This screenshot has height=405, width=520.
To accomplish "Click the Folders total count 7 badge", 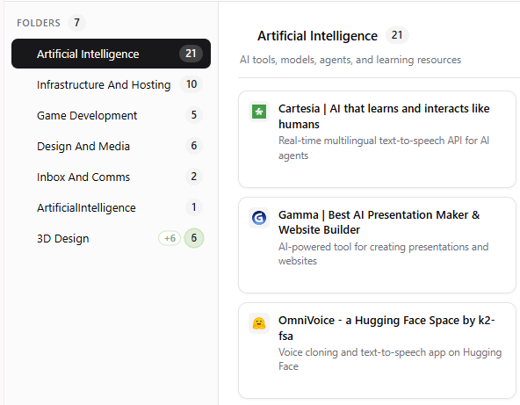I will tap(76, 23).
